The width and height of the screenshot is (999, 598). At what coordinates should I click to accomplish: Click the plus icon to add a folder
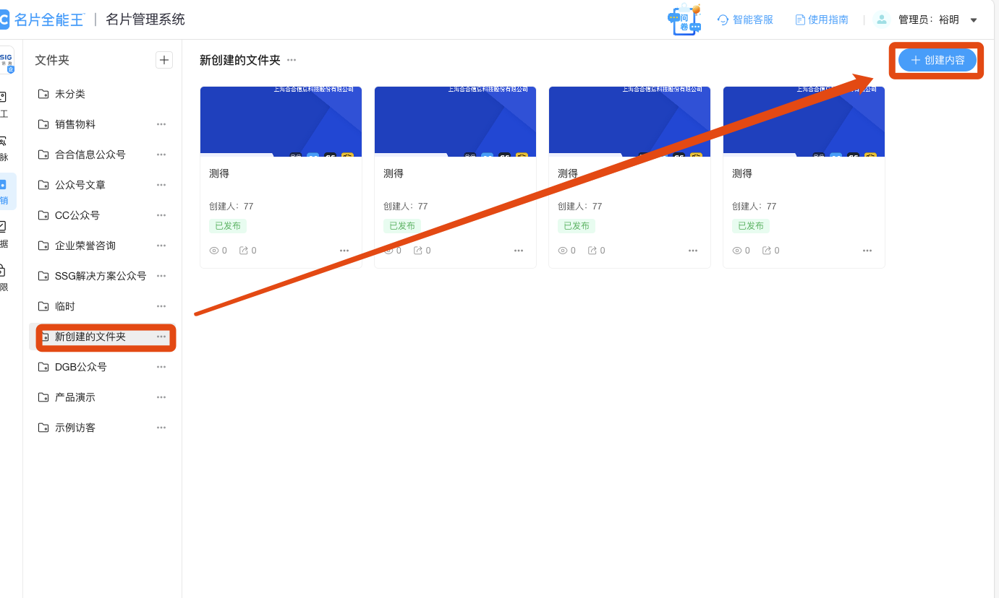(164, 60)
